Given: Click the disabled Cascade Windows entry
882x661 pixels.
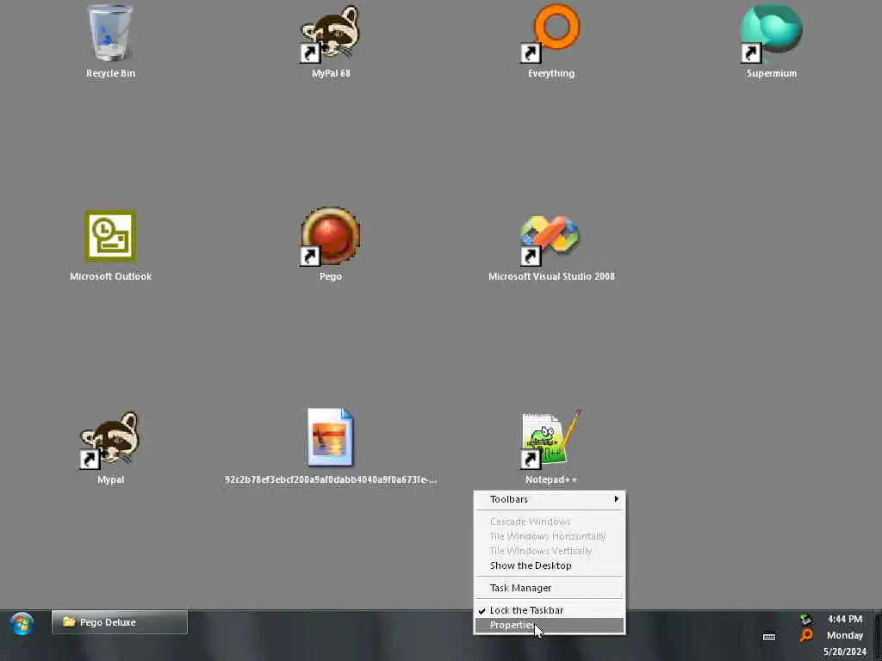Looking at the screenshot, I should pyautogui.click(x=550, y=522).
